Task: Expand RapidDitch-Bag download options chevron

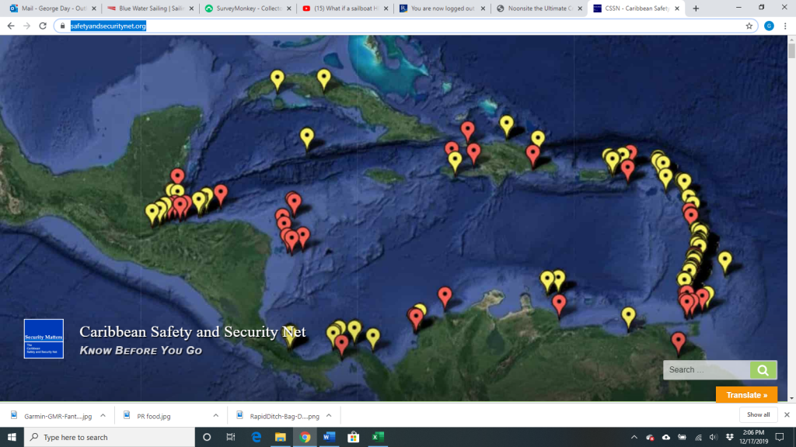Action: click(x=328, y=415)
